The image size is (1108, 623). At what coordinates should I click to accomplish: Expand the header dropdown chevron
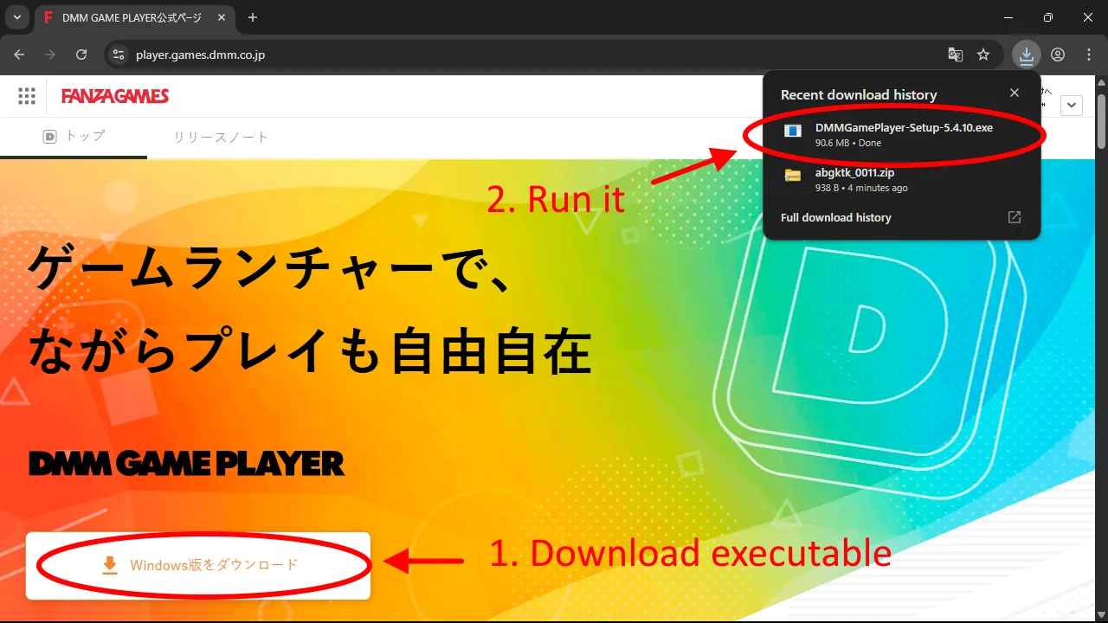(1072, 105)
